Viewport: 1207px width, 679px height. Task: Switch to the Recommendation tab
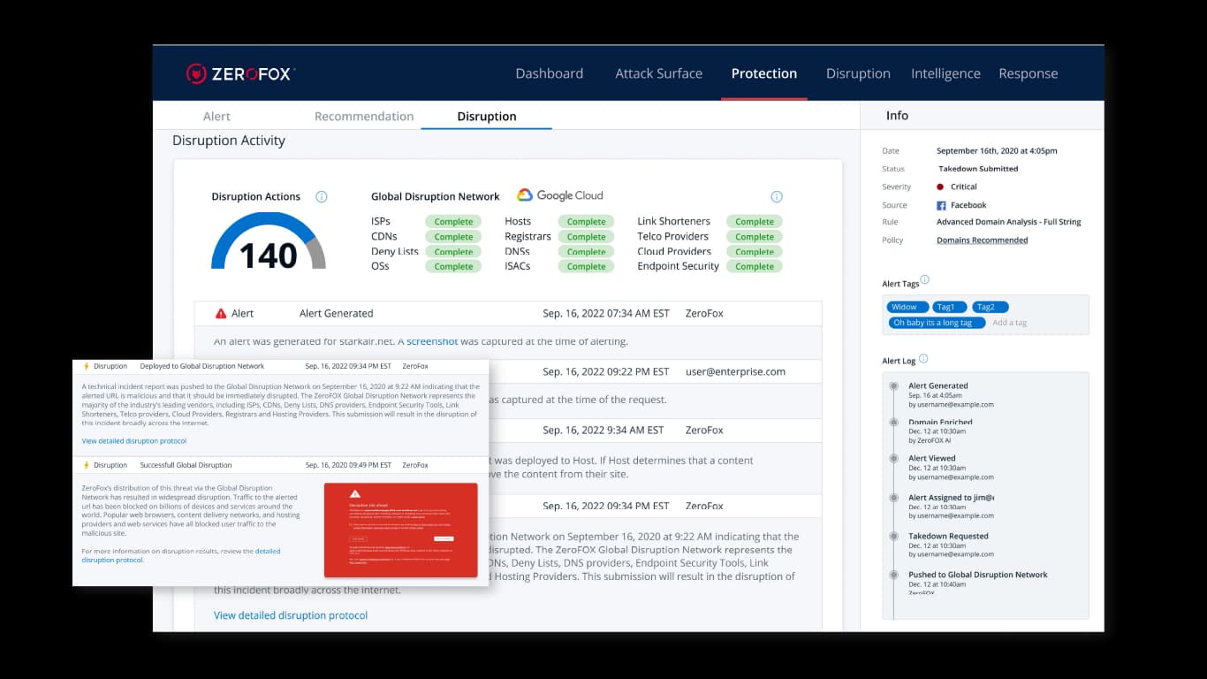coord(364,116)
